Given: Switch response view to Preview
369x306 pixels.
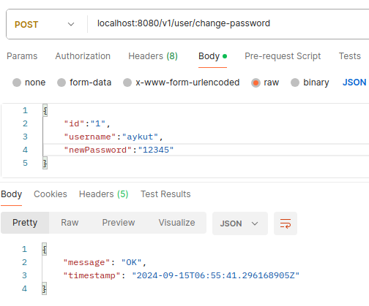Looking at the screenshot, I should click(x=119, y=223).
